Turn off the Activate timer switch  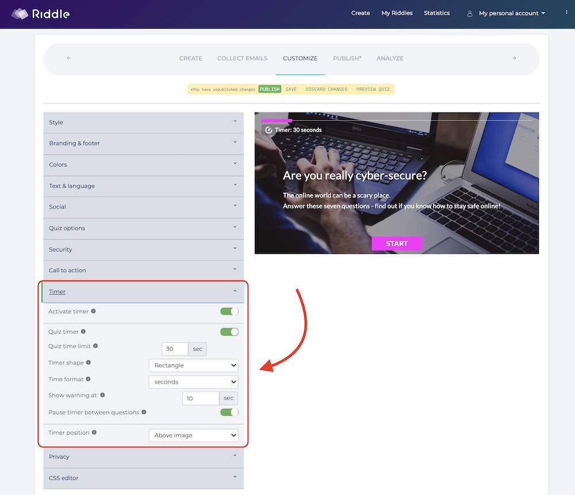(229, 311)
